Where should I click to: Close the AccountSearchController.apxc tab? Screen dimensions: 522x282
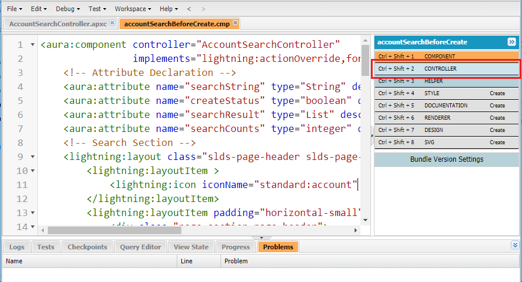click(x=112, y=22)
